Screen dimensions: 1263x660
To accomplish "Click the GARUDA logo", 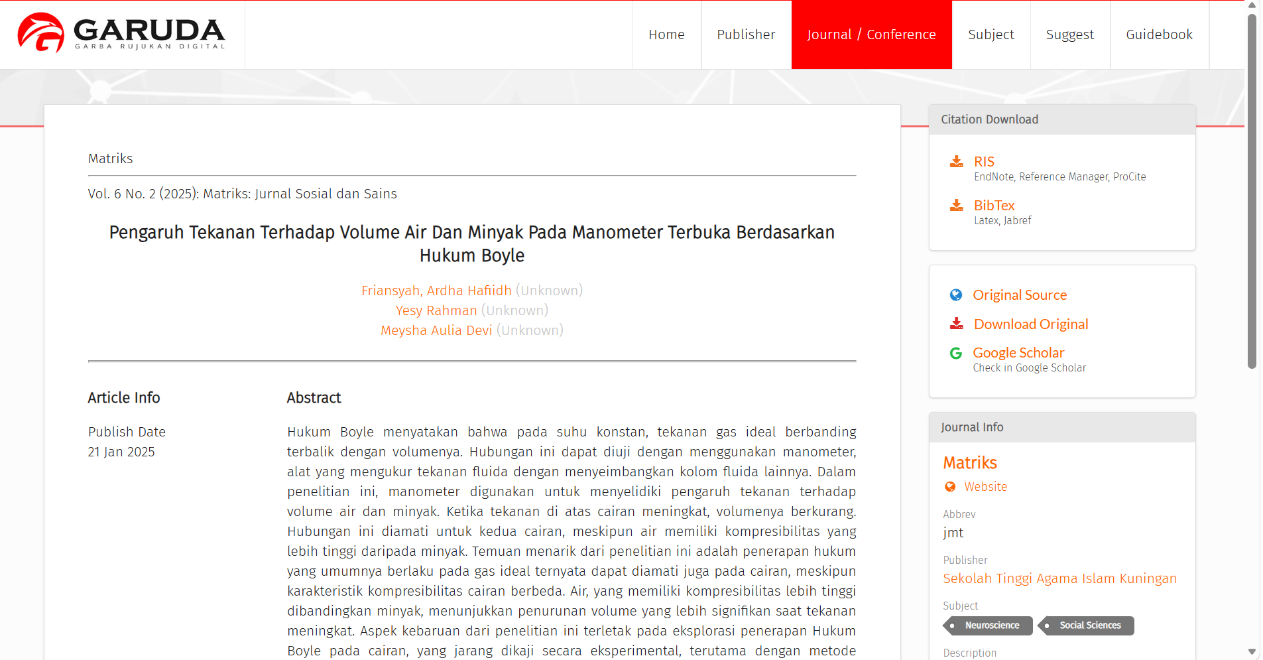I will [121, 33].
